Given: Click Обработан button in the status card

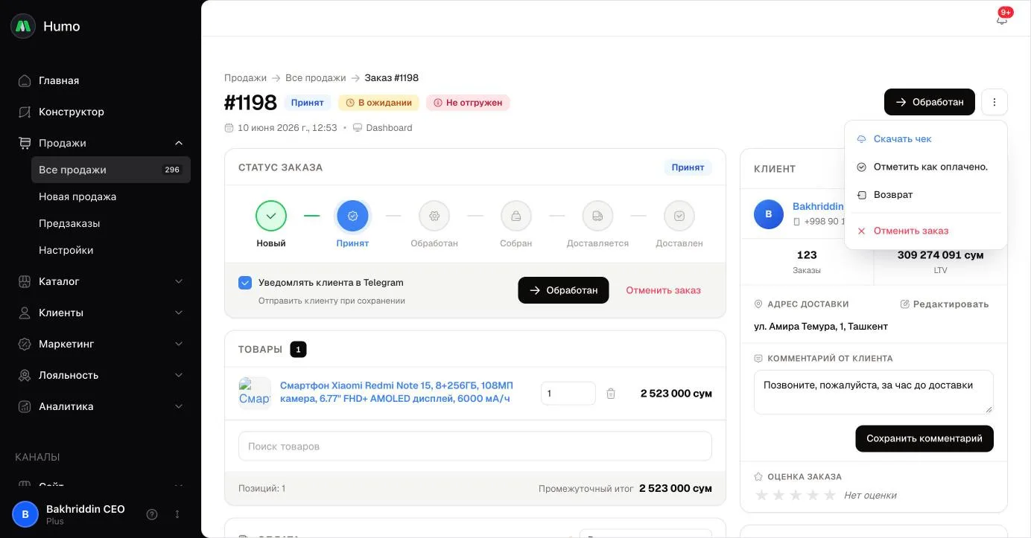Looking at the screenshot, I should [x=563, y=290].
